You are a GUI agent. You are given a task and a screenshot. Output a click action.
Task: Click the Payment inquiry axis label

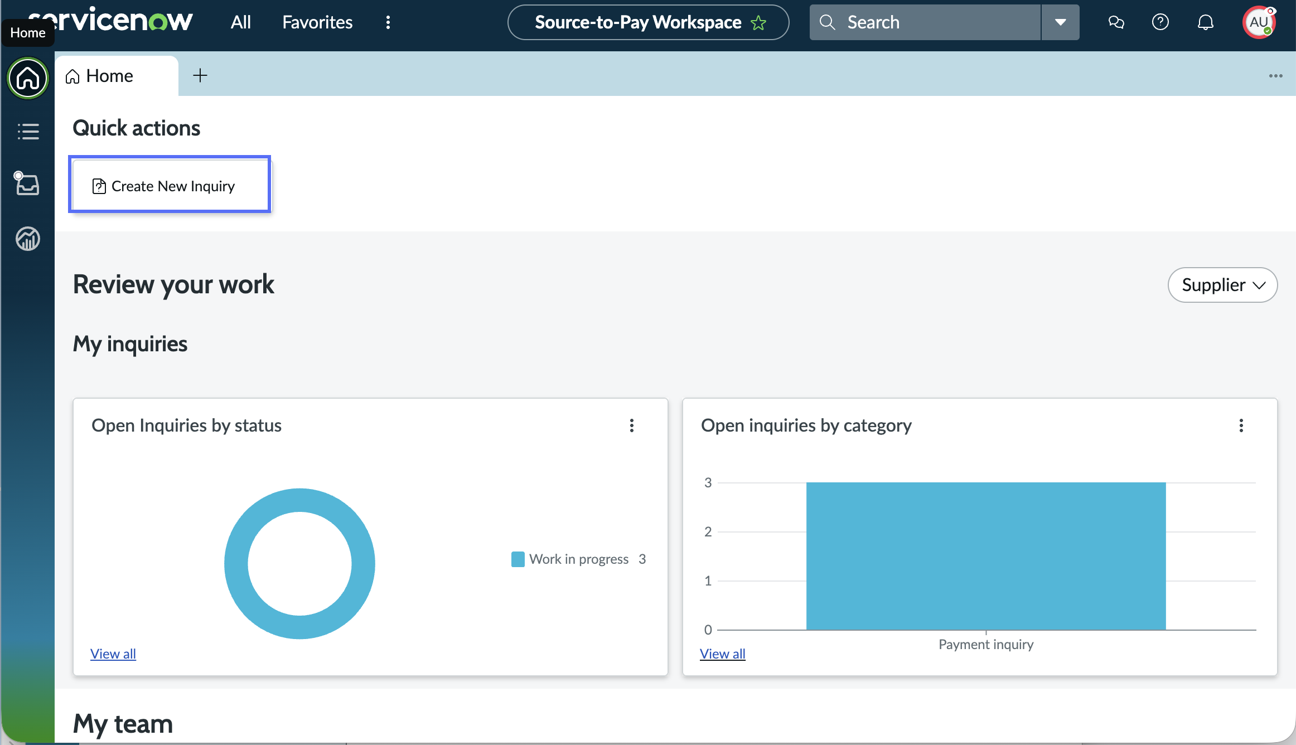[986, 644]
